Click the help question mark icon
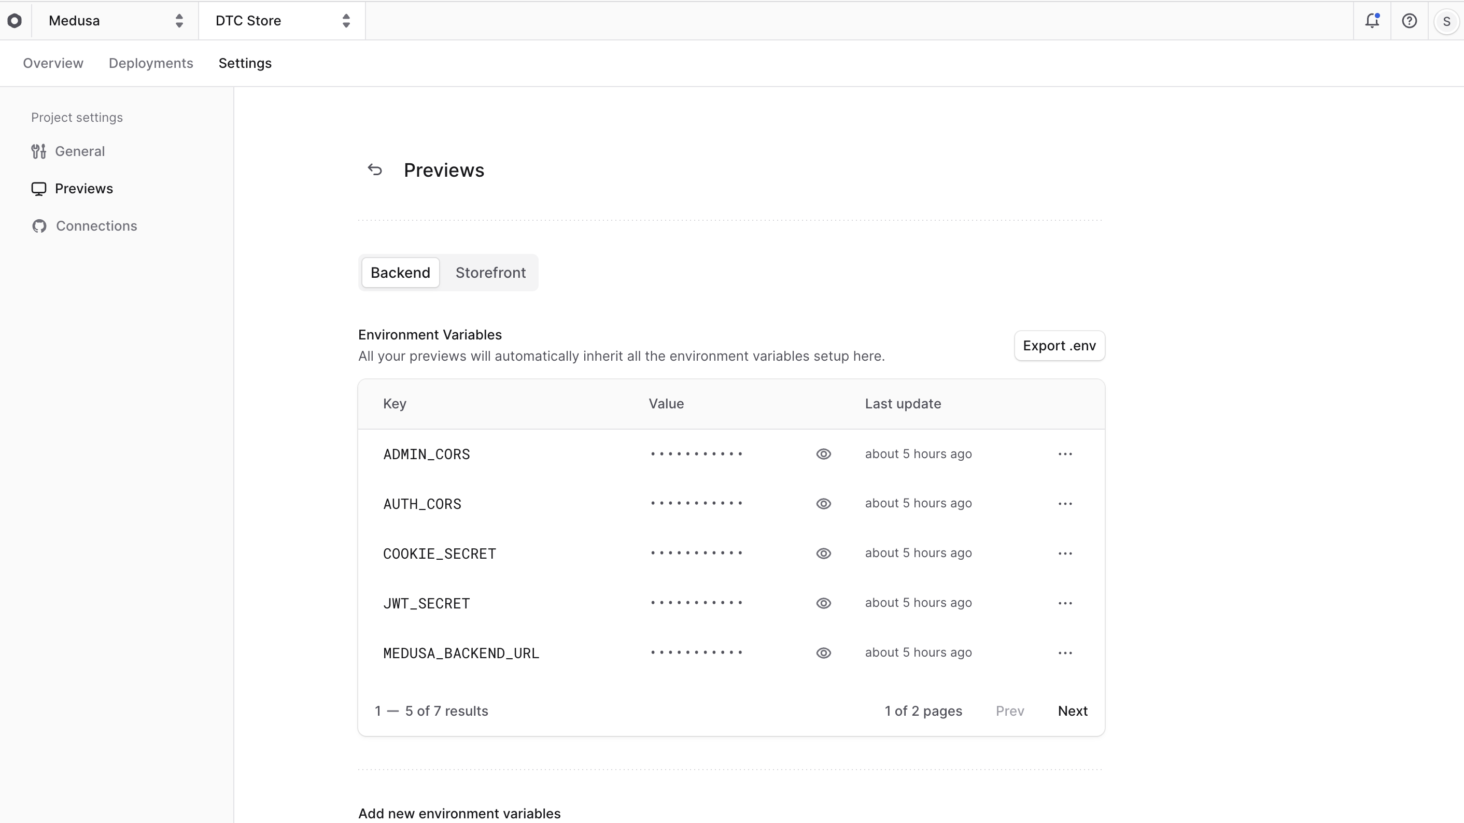 1410,20
